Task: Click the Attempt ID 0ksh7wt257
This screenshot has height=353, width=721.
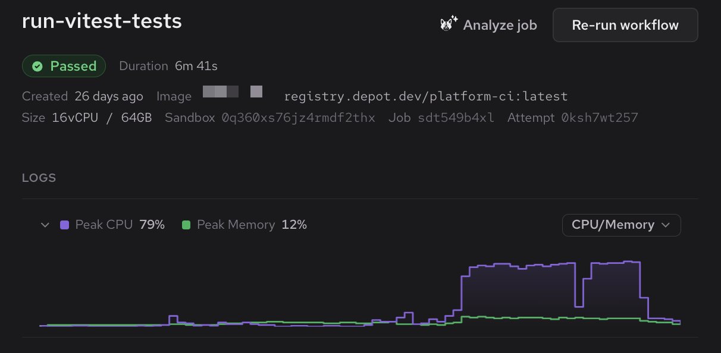Action: tap(600, 118)
